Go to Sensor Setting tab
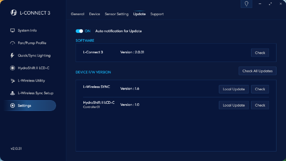 116,14
